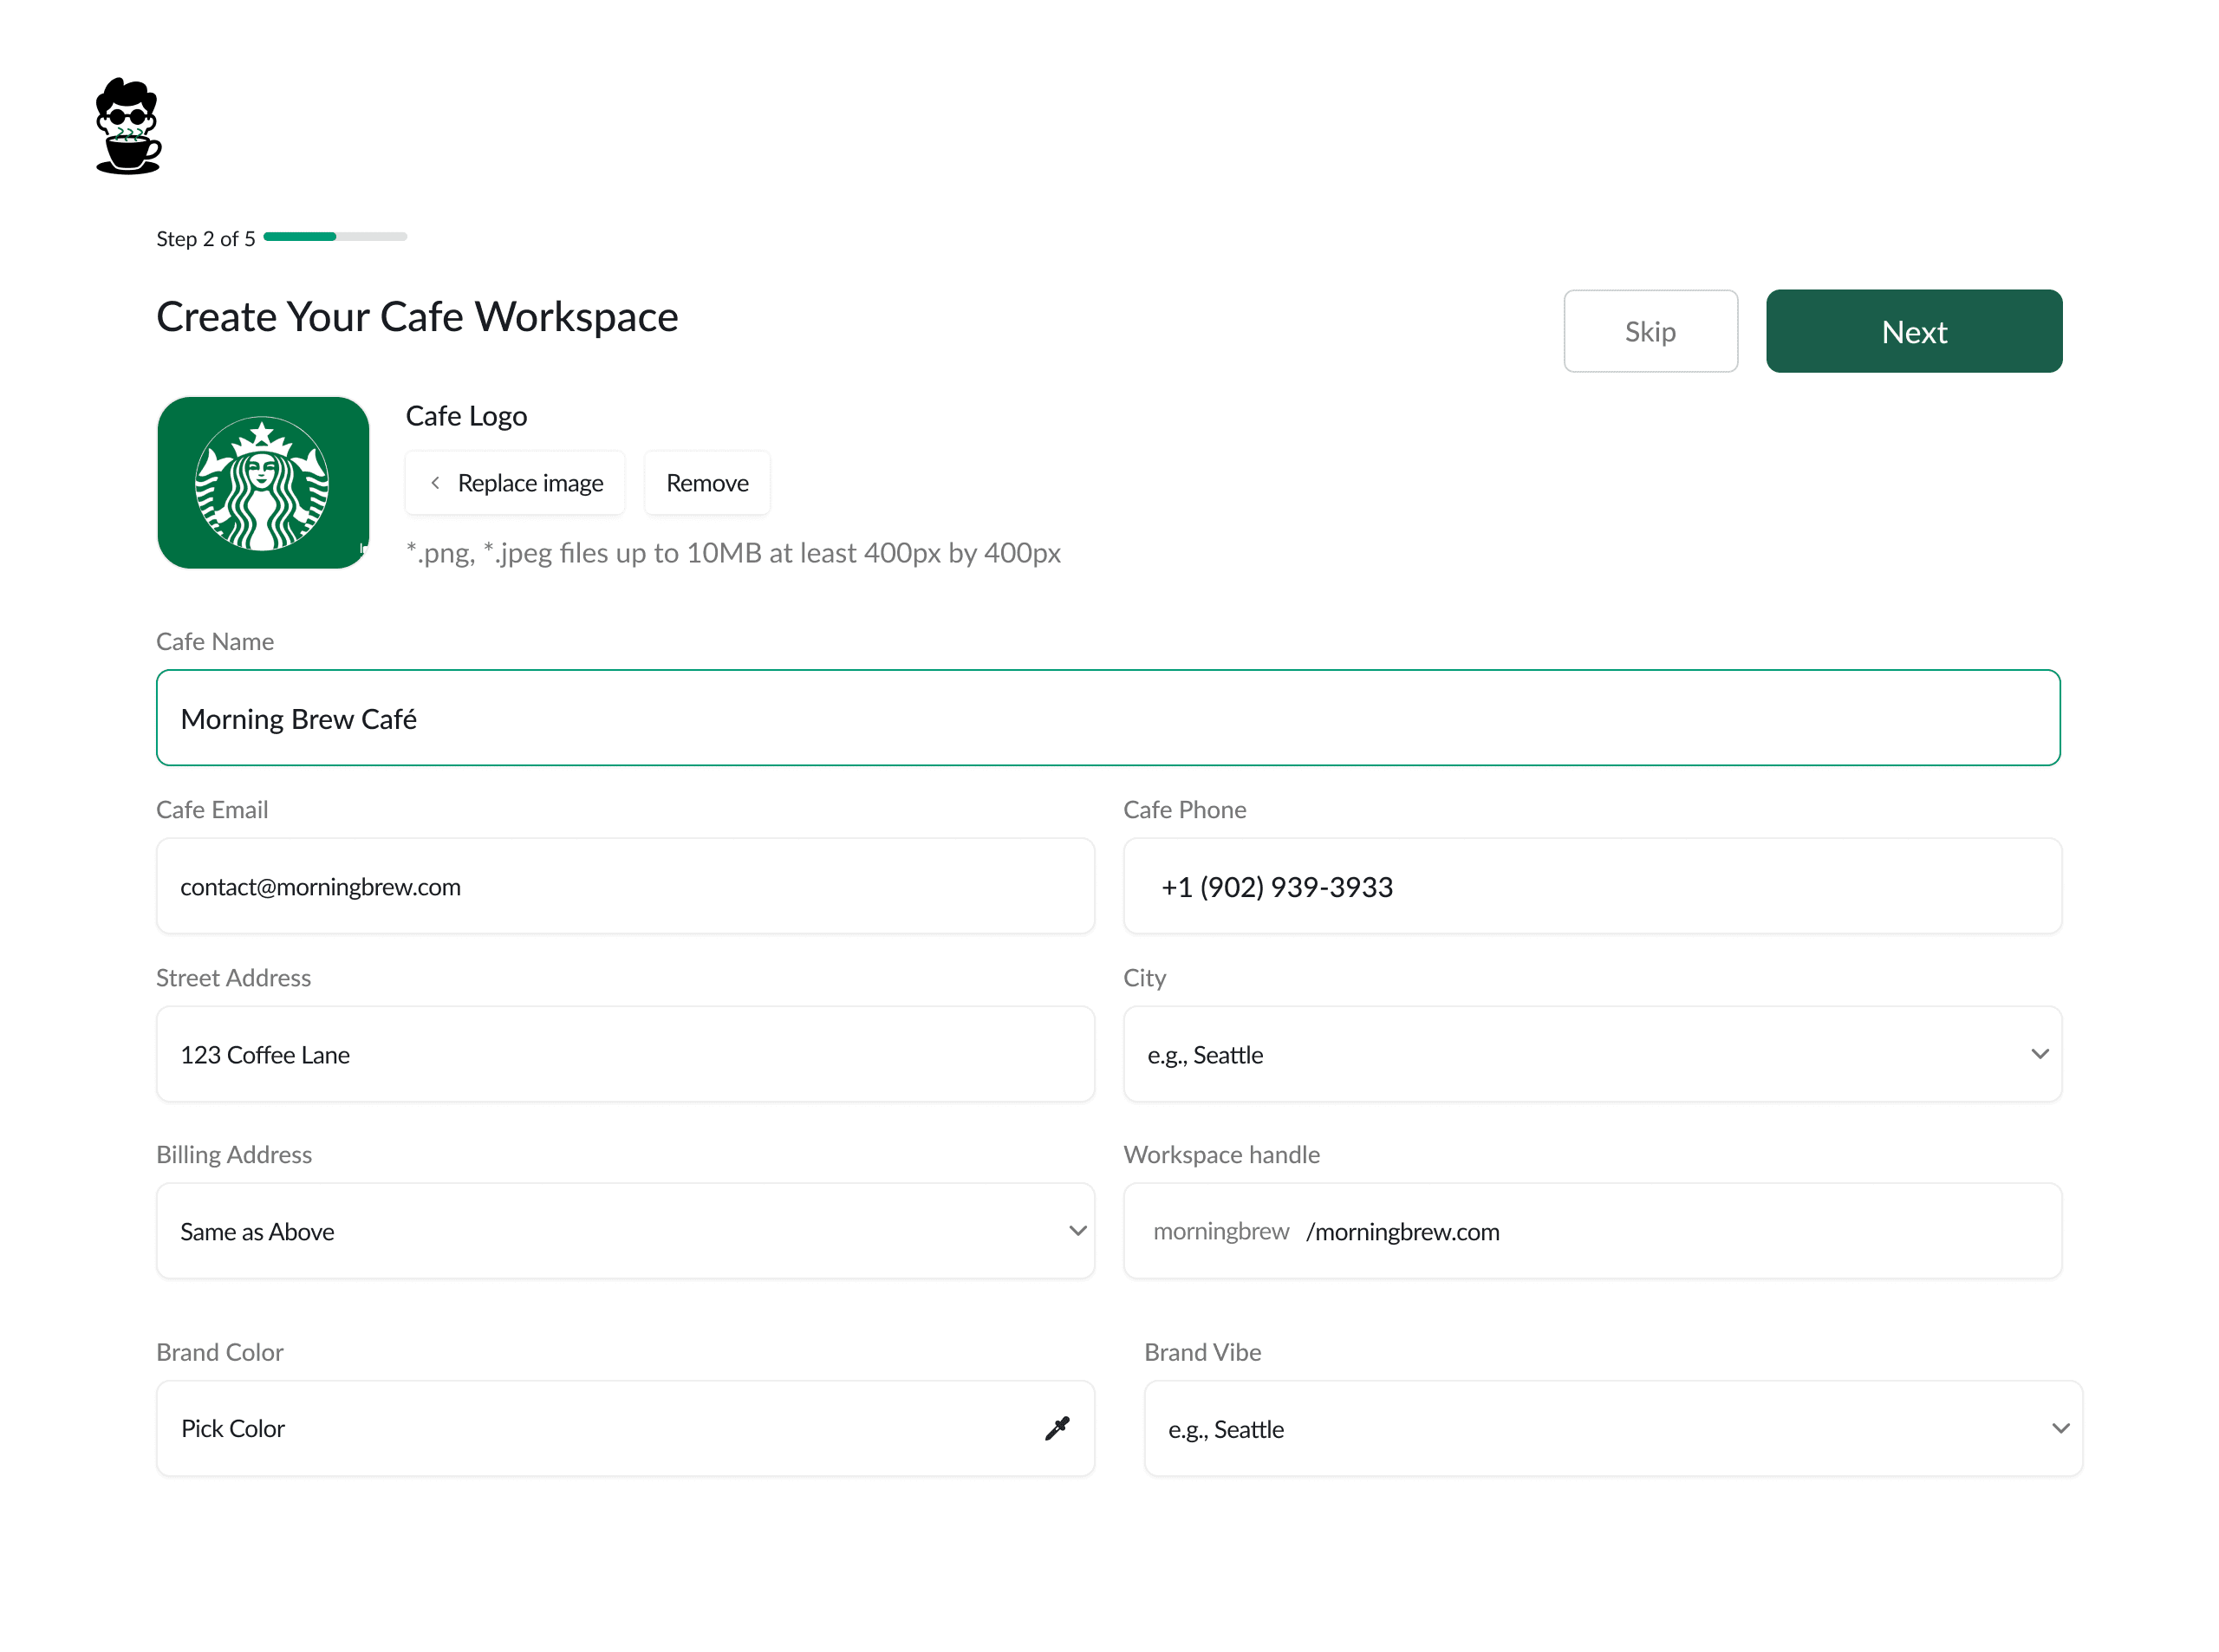Remove the uploaded cafe logo
Image resolution: width=2219 pixels, height=1652 pixels.
tap(707, 483)
